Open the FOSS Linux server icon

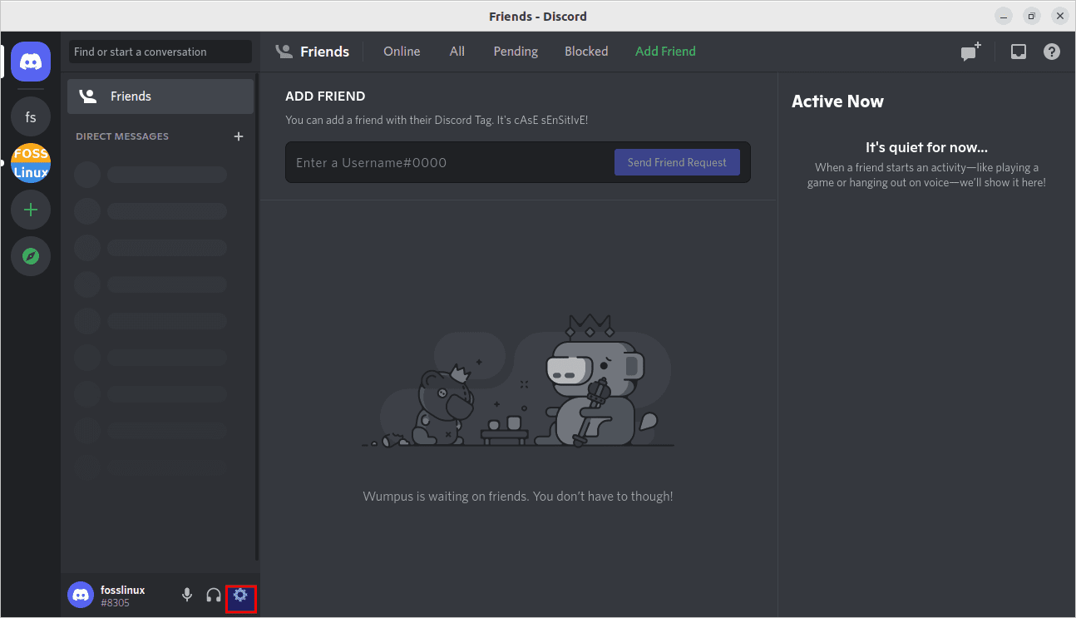31,163
